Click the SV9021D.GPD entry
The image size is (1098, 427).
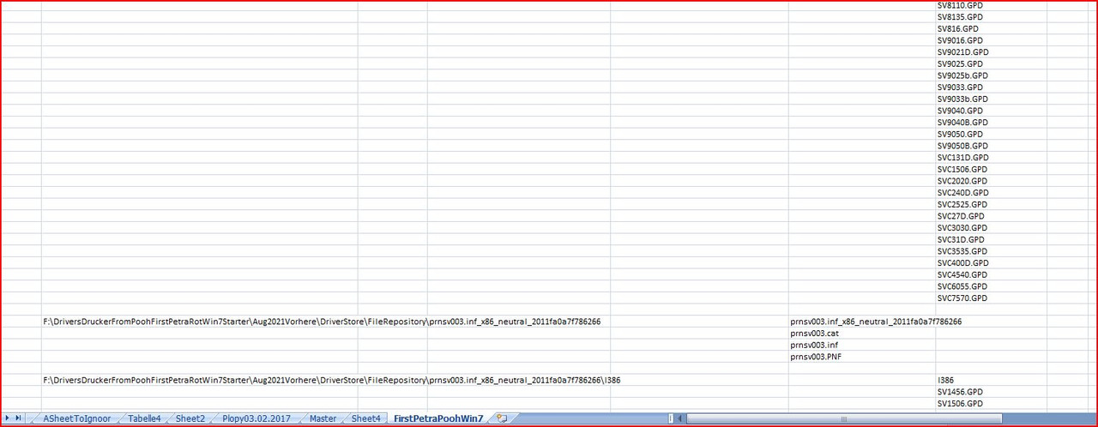click(x=991, y=52)
